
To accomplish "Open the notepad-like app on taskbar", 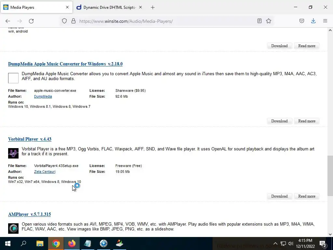I will [x=87, y=243].
